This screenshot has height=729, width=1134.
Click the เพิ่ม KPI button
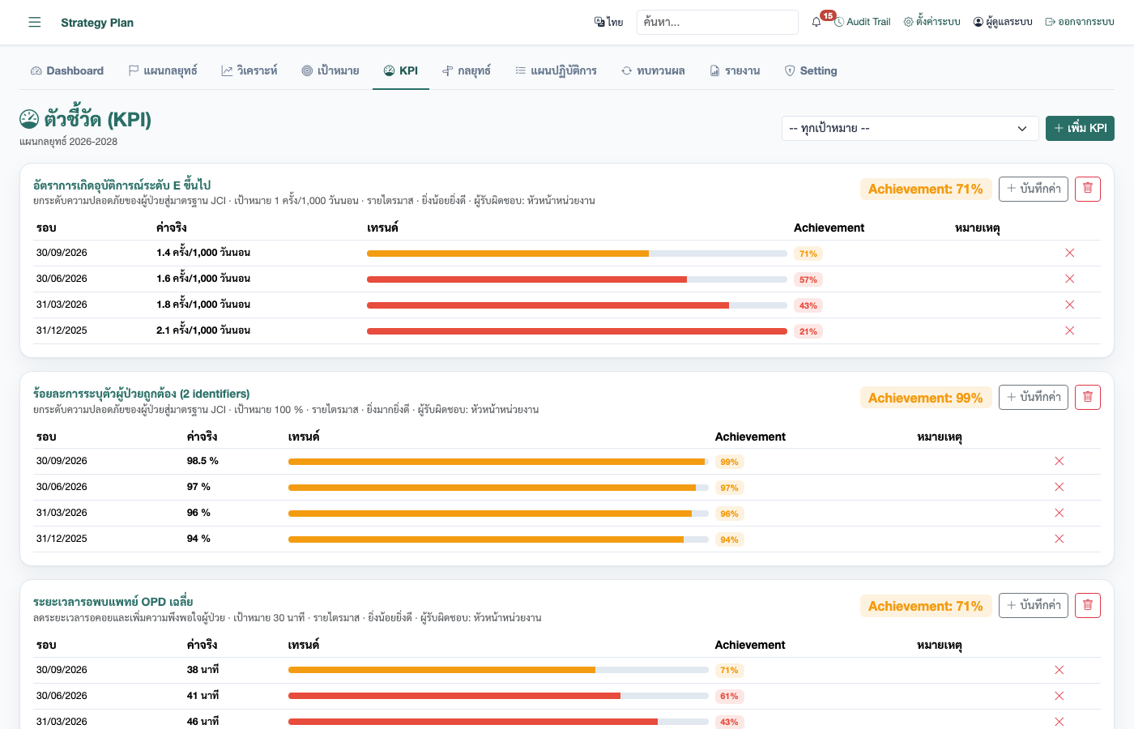point(1080,128)
